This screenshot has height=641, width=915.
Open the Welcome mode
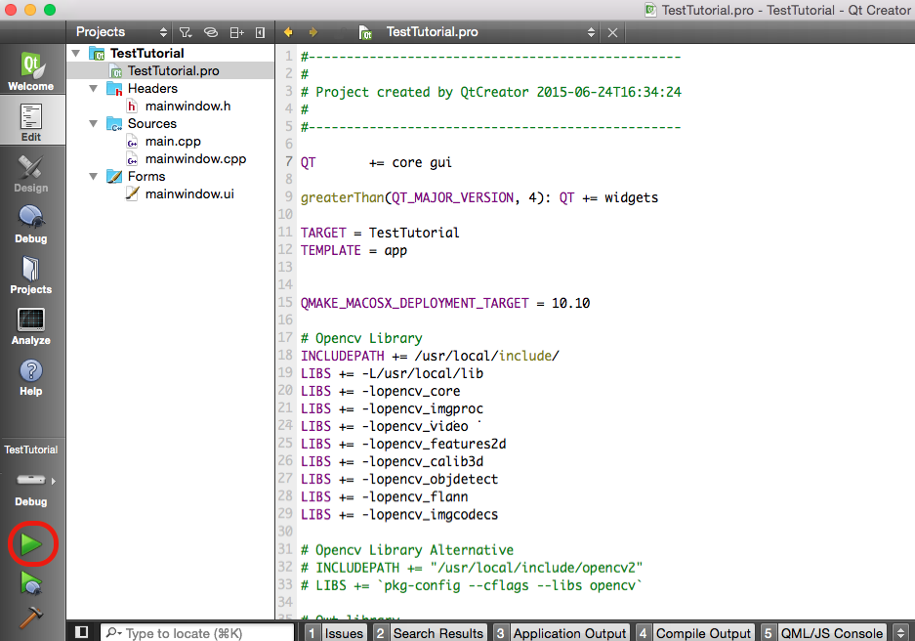(31, 71)
